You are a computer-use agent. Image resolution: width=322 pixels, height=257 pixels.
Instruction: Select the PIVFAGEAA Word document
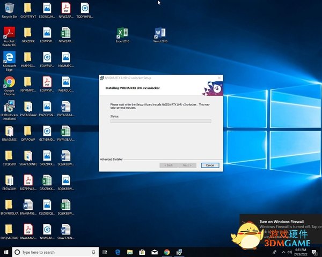tap(66, 109)
